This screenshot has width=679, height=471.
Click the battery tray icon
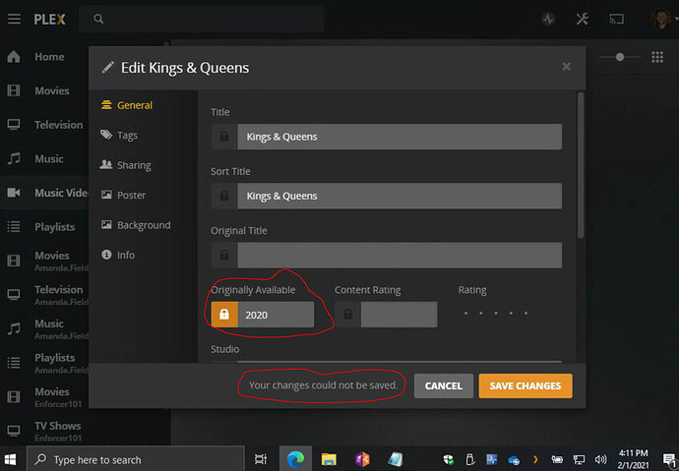[x=557, y=460]
